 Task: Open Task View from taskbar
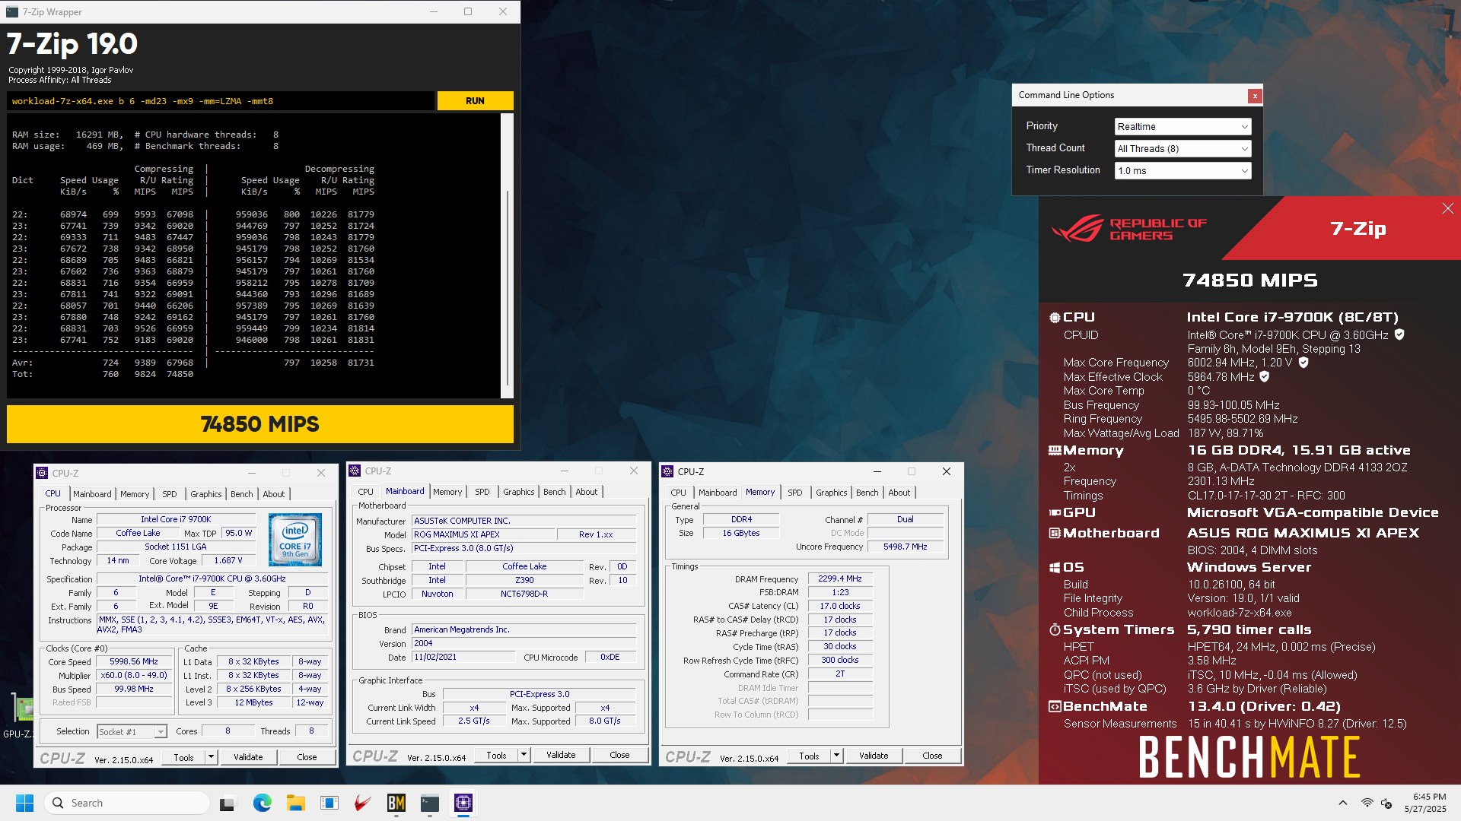point(228,803)
